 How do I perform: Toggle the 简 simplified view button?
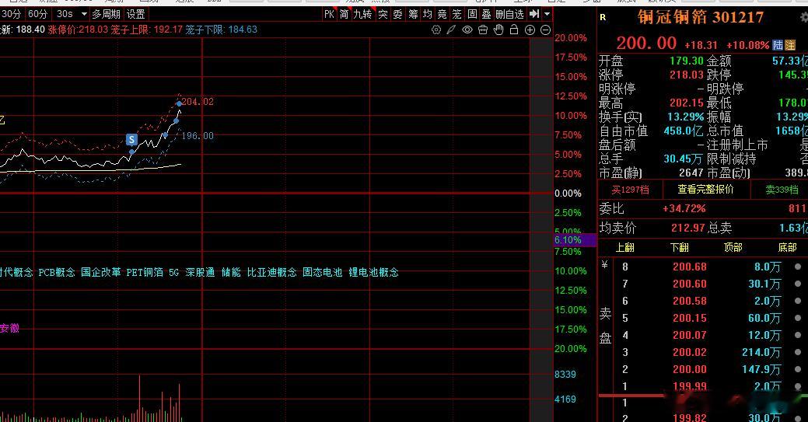[x=345, y=14]
